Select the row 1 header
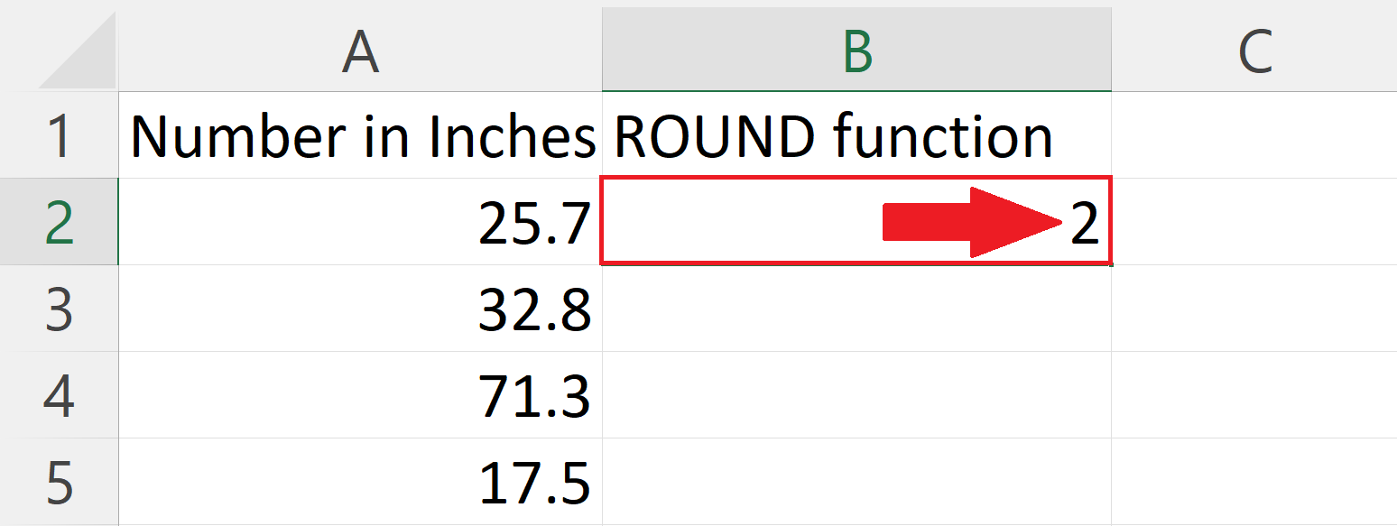1397x526 pixels. click(x=57, y=135)
